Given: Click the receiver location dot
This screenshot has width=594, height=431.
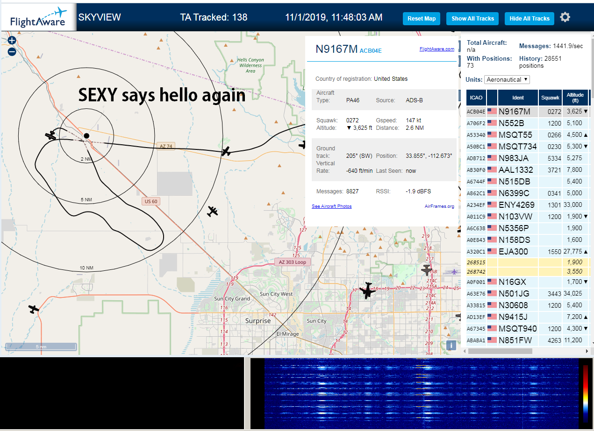Looking at the screenshot, I should pos(86,136).
